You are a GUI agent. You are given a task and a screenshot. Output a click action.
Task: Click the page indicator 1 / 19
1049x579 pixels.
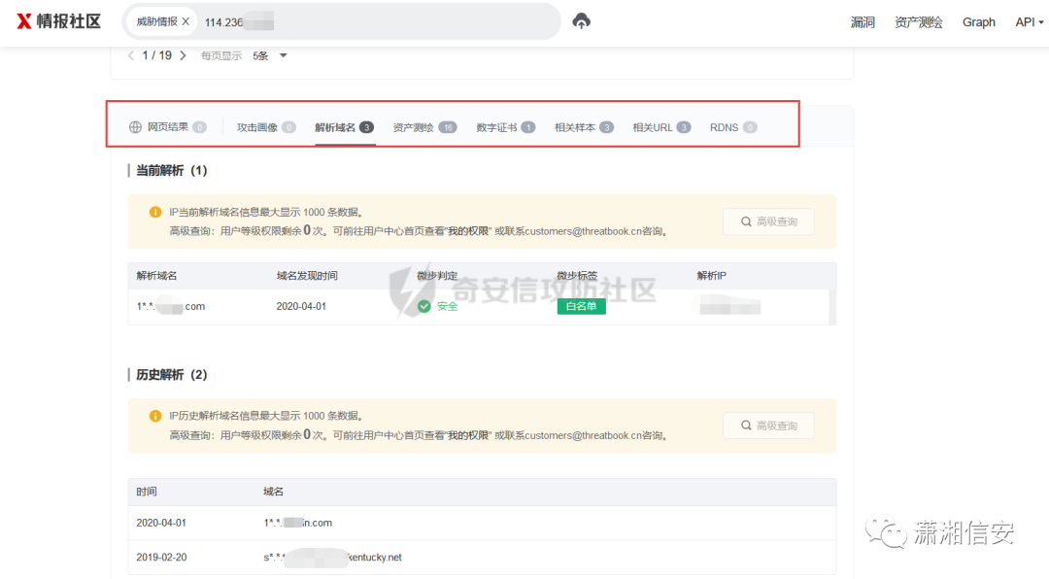pyautogui.click(x=156, y=55)
